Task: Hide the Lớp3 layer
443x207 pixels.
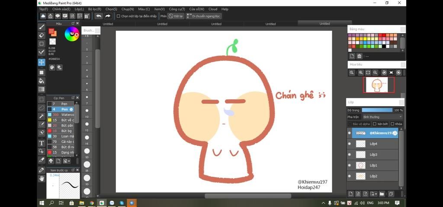Action: click(x=350, y=154)
